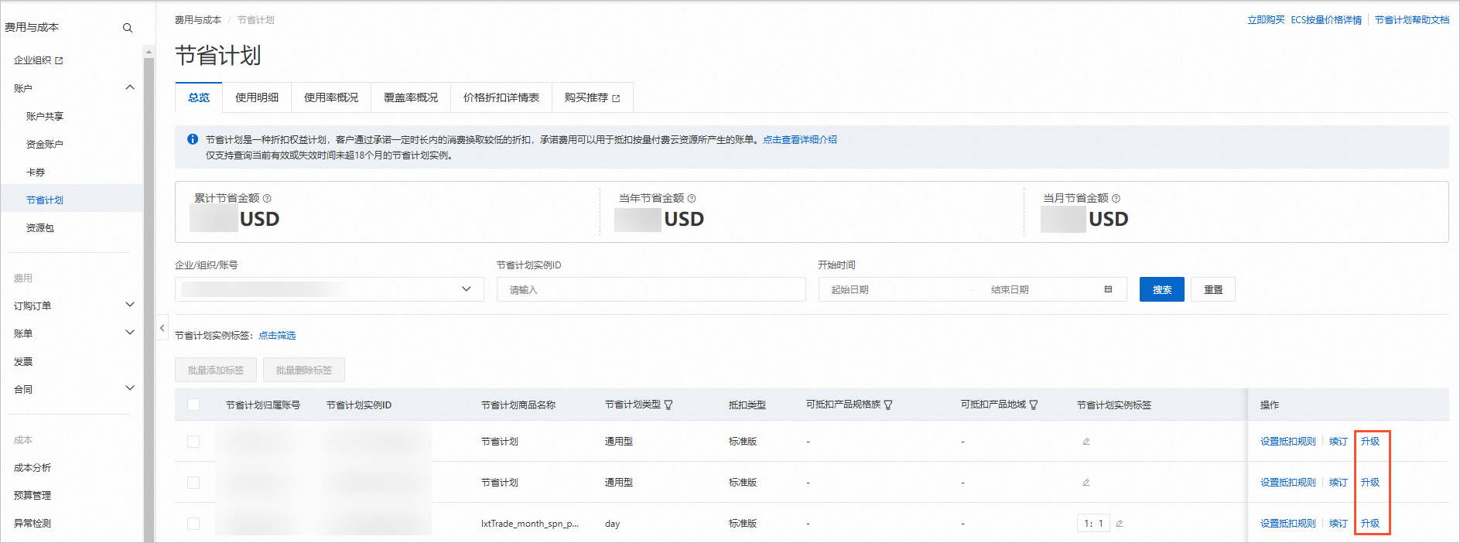Switch to the 价格折扣详情表 tab

click(501, 97)
